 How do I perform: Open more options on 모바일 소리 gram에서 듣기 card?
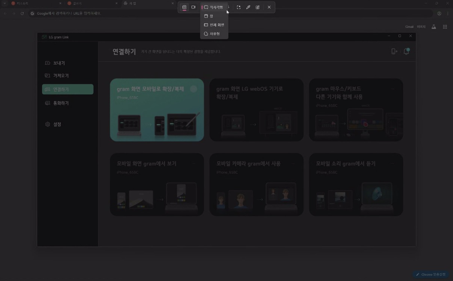click(393, 163)
